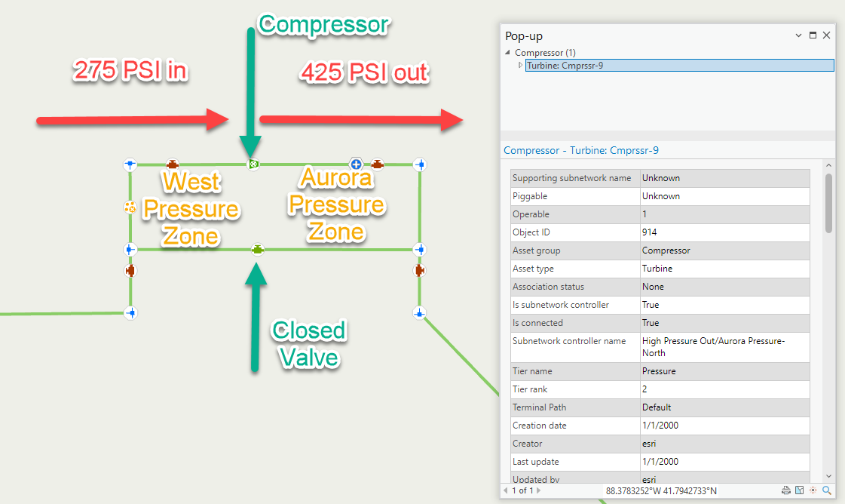
Task: Click the green compressor symbol on the map
Action: (254, 164)
